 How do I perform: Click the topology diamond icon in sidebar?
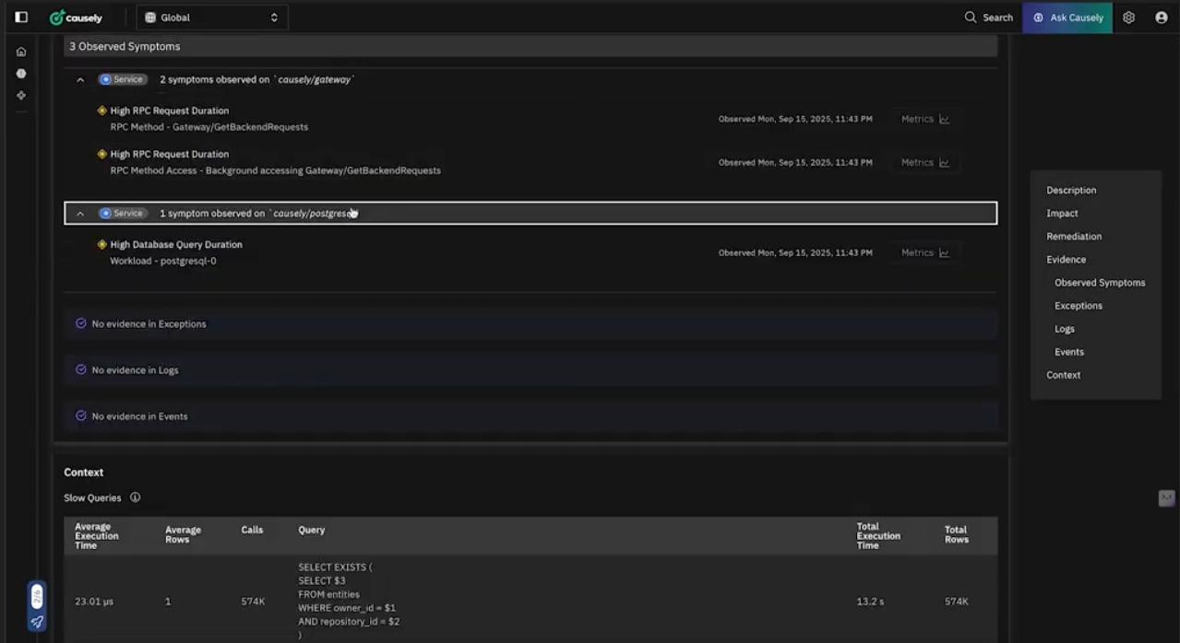20,95
